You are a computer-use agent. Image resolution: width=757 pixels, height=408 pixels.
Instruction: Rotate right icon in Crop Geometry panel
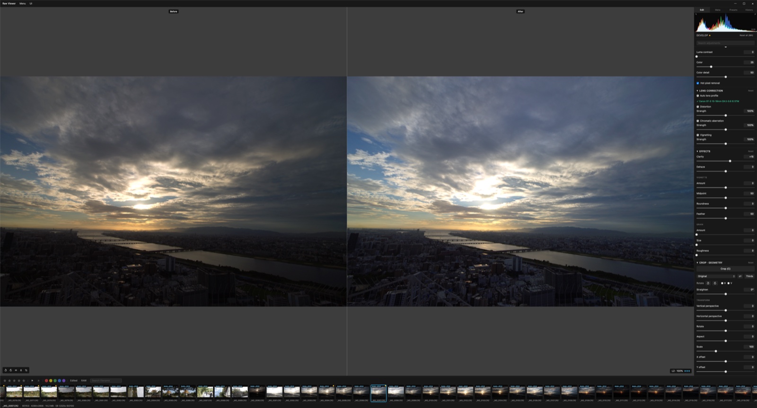click(715, 283)
